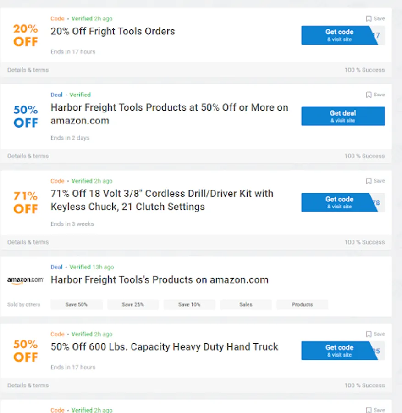Expand Details & terms for 20% Off offer
The height and width of the screenshot is (413, 402).
[28, 70]
